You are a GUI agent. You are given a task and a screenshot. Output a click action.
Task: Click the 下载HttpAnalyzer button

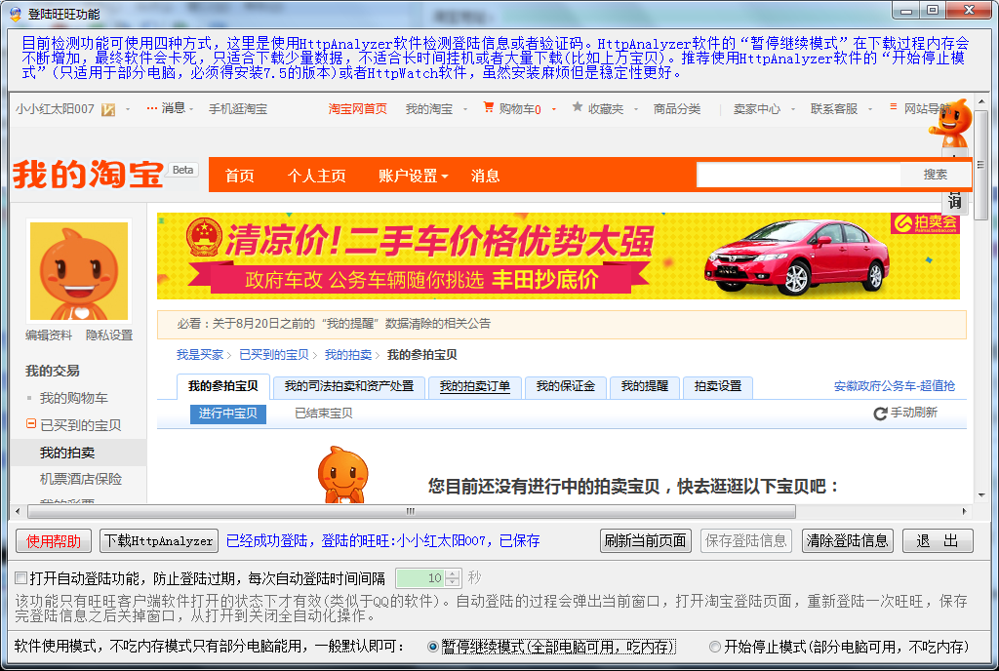coord(159,540)
